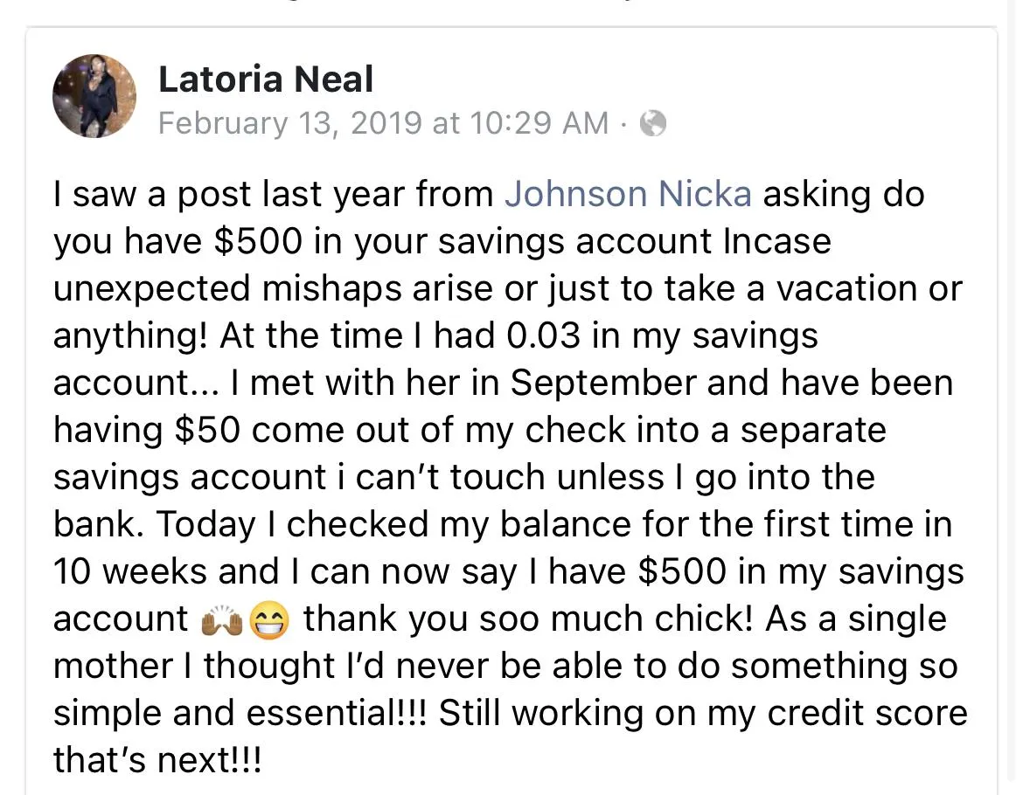Click the raised hands emoji
This screenshot has height=795, width=1023.
click(222, 620)
